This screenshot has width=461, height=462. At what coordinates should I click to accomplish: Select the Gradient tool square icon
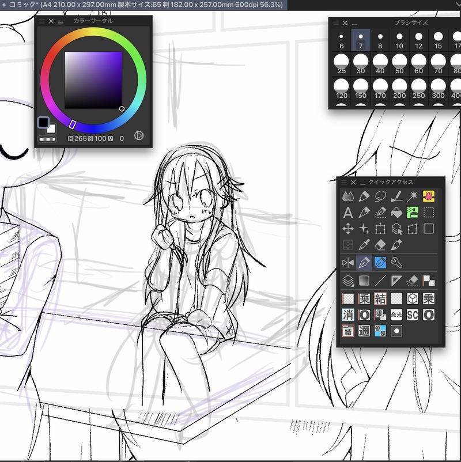point(364,281)
